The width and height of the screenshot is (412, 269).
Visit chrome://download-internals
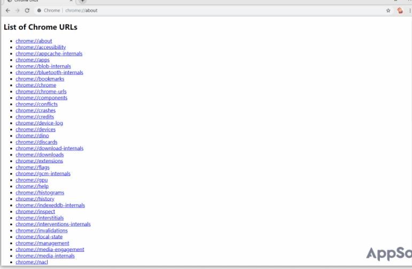pyautogui.click(x=49, y=148)
